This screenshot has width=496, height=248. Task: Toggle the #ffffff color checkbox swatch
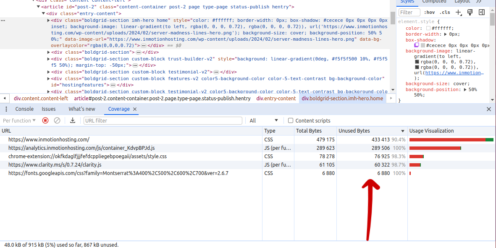point(428,28)
